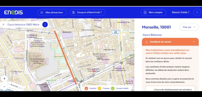202x97 pixels.
Task: Open the Mes démarches menu
Action: 52,12
